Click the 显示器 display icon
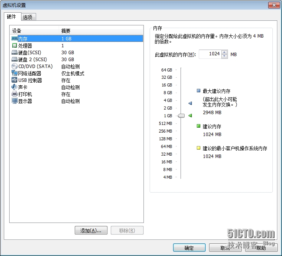 tap(15, 101)
